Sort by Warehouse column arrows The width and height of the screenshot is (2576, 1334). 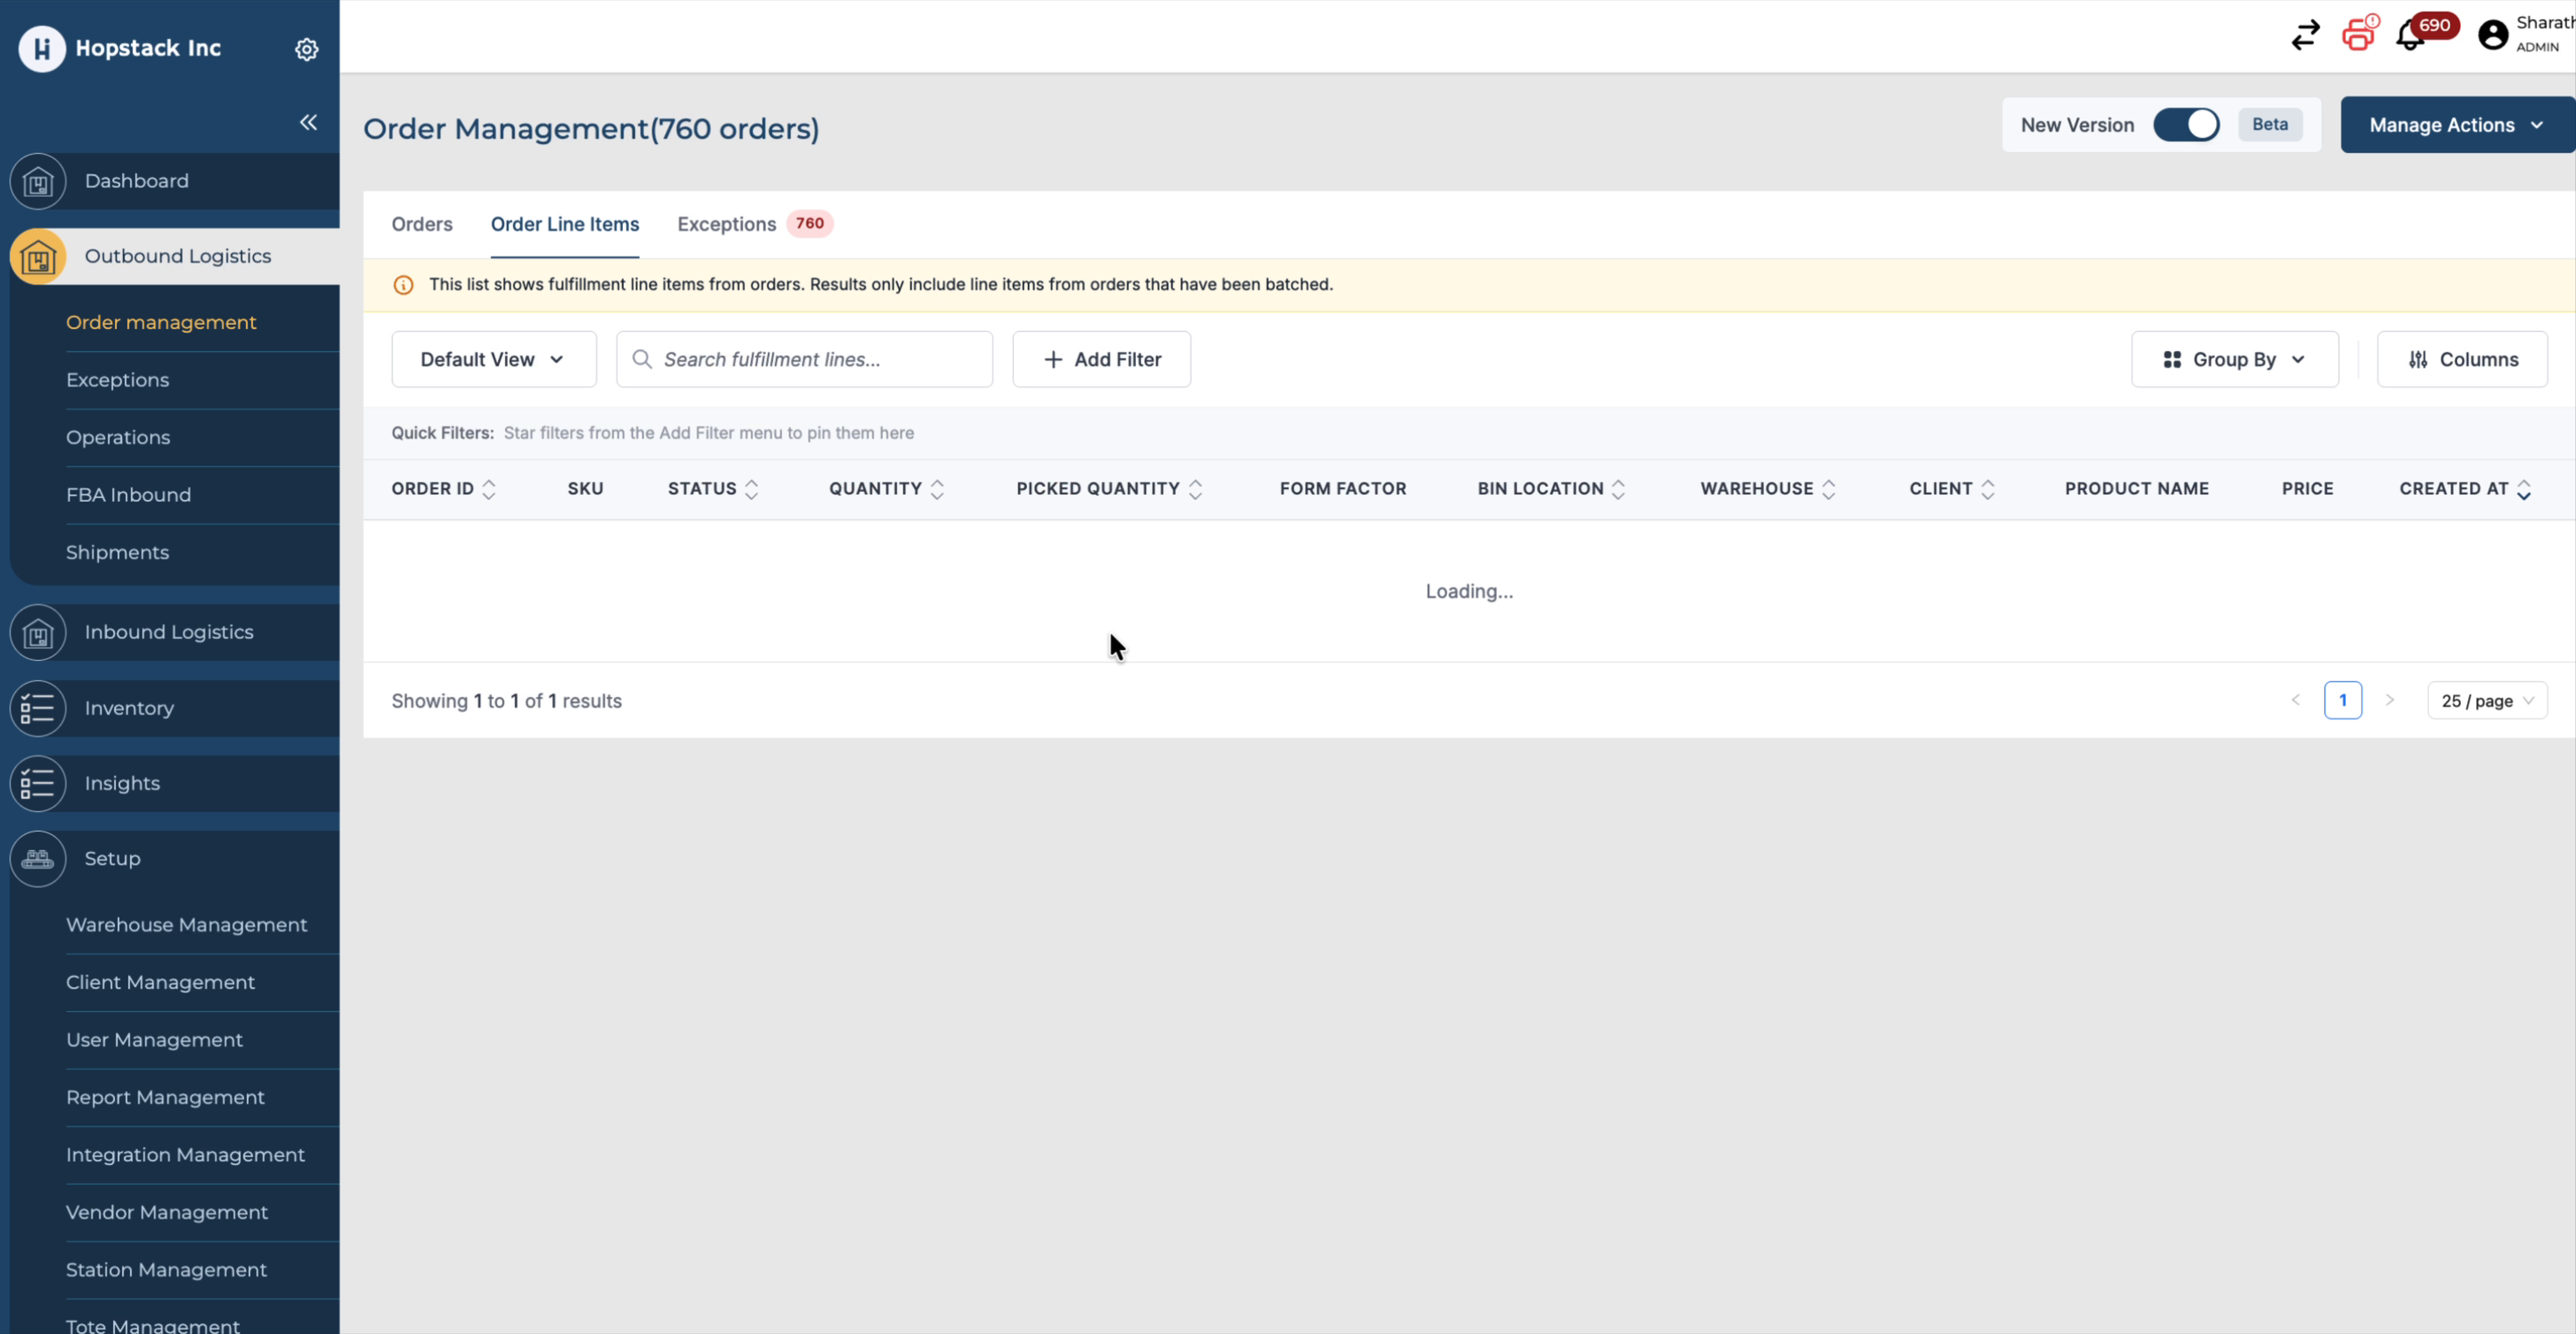coord(1828,489)
